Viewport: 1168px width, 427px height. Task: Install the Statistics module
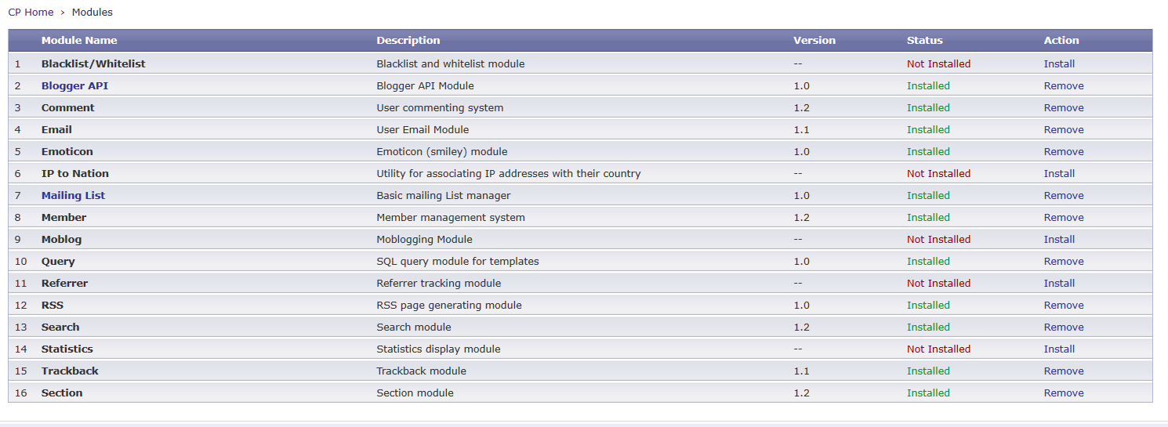[1059, 349]
